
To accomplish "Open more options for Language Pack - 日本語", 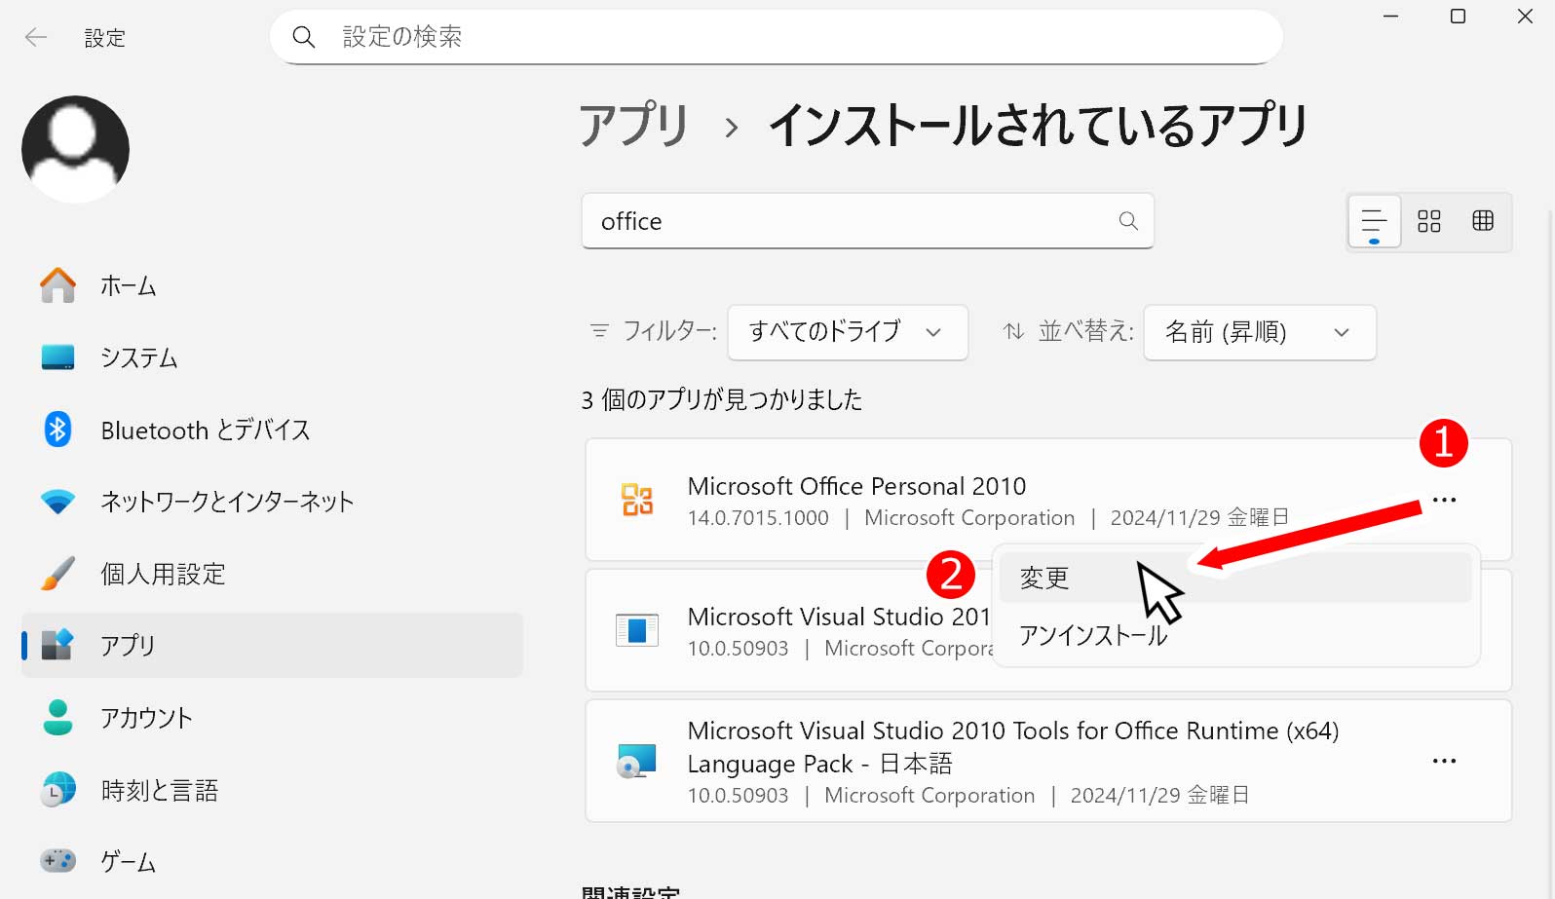I will (1444, 761).
